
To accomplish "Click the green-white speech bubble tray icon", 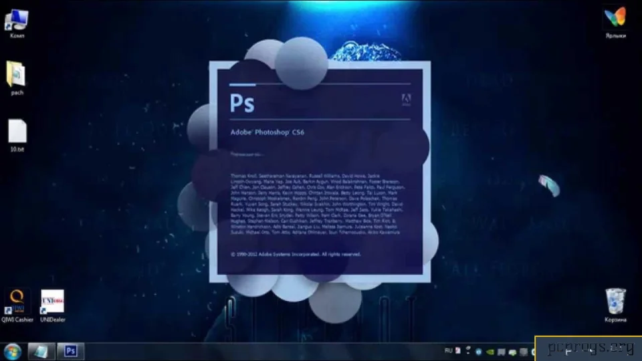I will (x=513, y=352).
